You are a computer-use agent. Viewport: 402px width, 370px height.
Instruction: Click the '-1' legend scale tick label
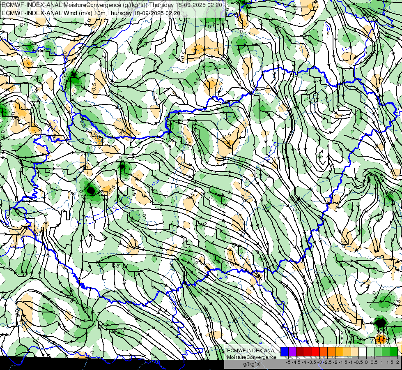point(351,362)
